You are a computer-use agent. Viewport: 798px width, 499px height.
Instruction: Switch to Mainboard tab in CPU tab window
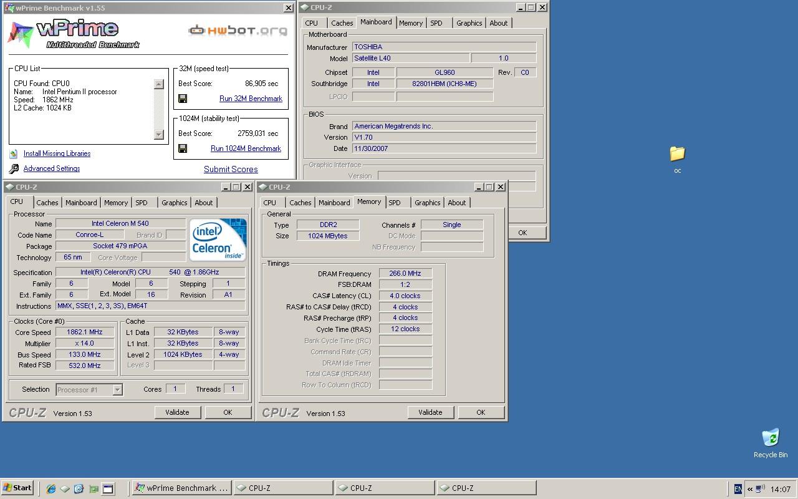pos(81,203)
